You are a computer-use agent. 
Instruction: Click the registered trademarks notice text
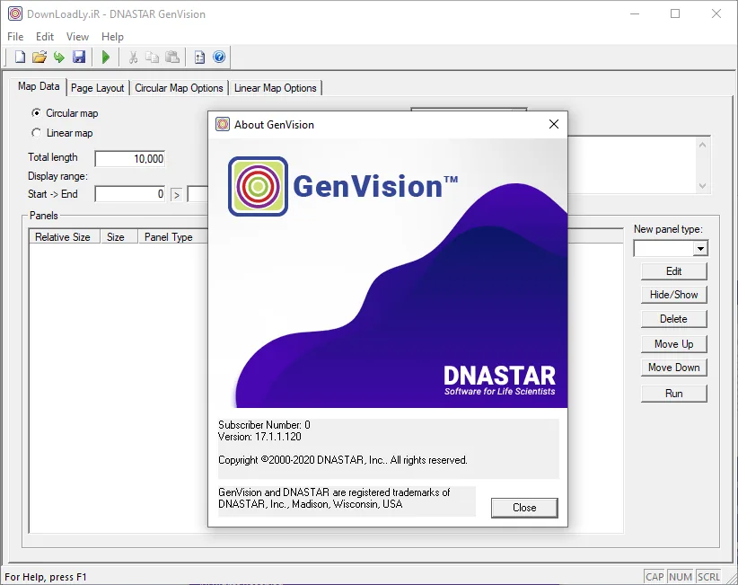(x=334, y=499)
